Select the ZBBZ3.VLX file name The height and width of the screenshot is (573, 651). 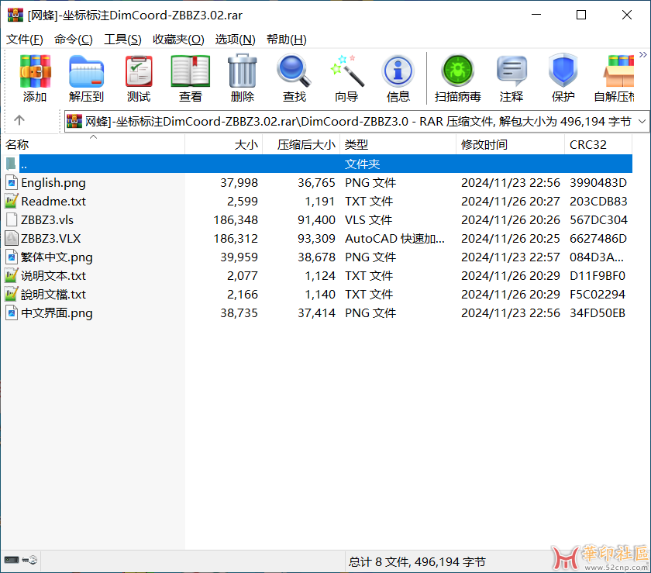[51, 238]
